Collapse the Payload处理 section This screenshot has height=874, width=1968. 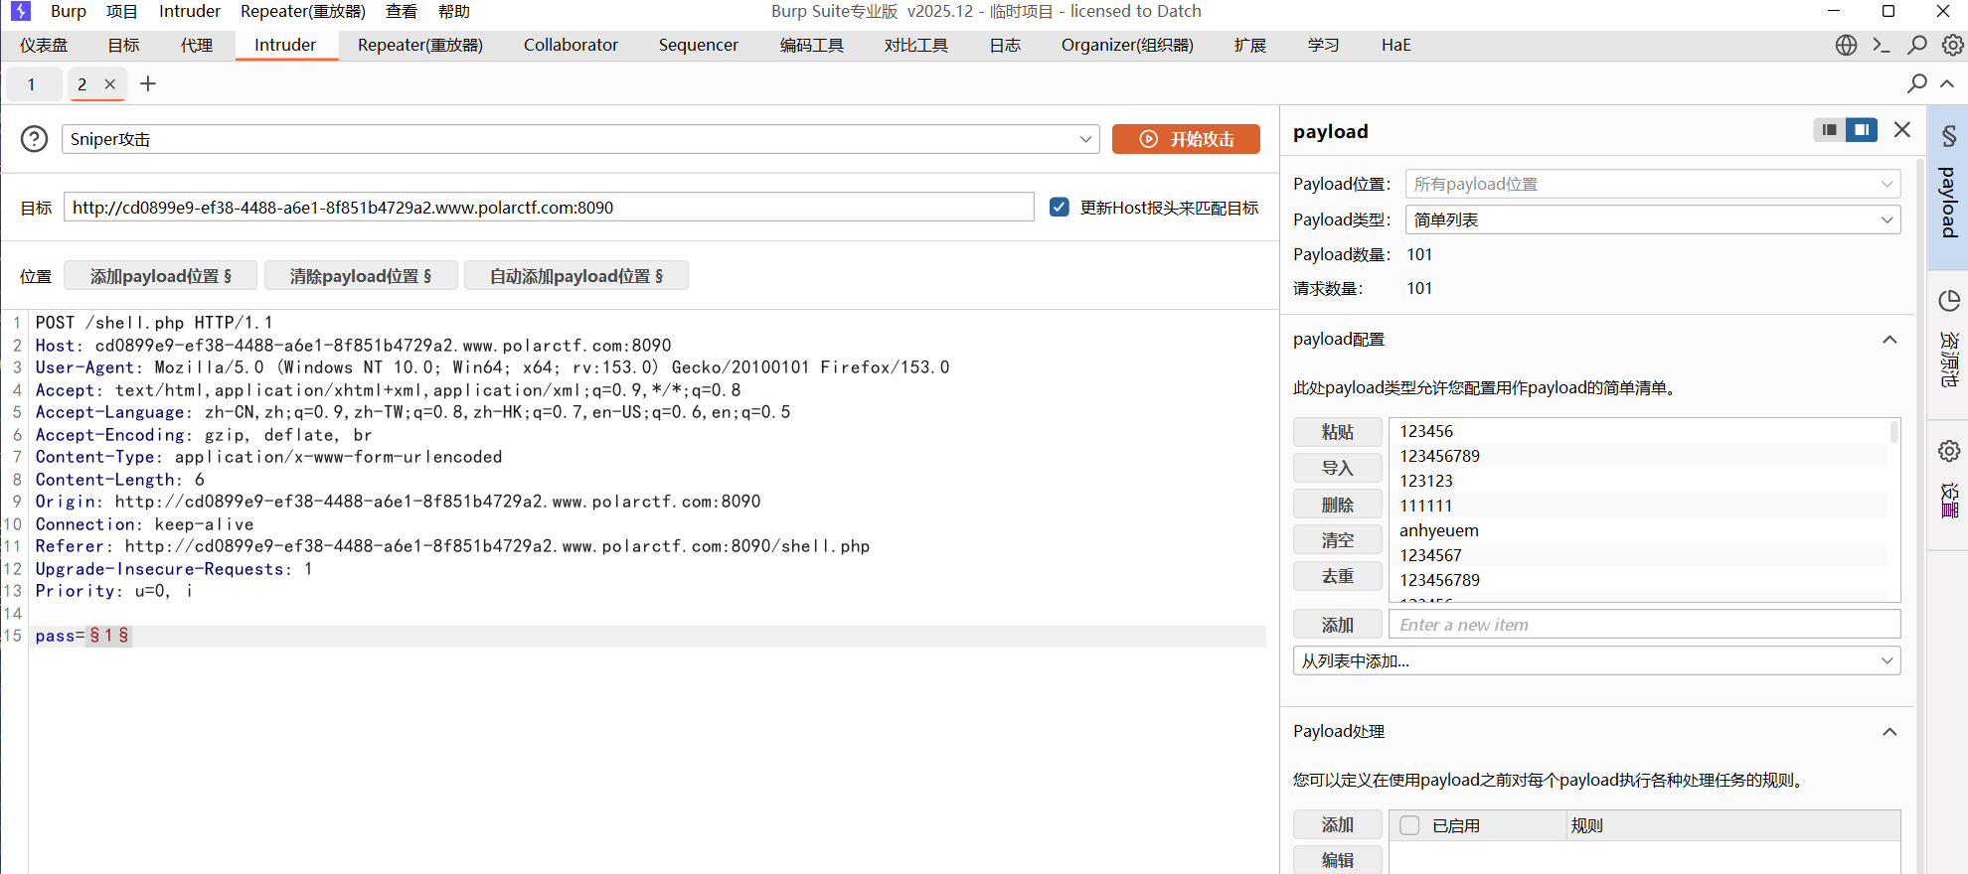(1889, 732)
